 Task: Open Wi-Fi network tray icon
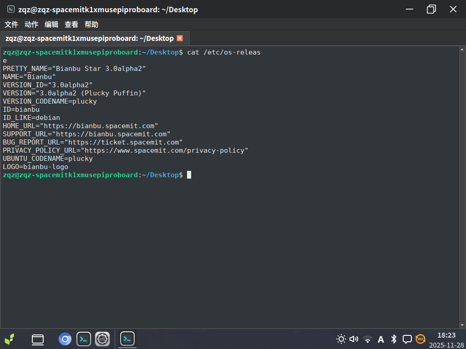click(x=368, y=339)
